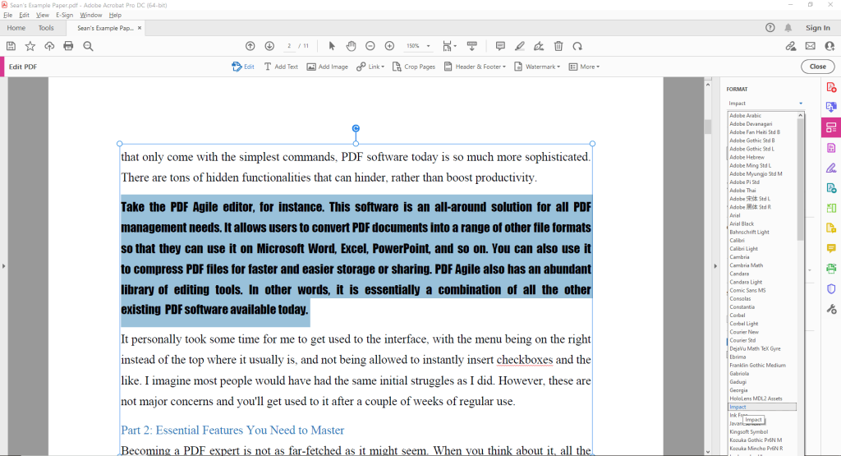The image size is (841, 456).
Task: Click Add Image
Action: pos(327,67)
